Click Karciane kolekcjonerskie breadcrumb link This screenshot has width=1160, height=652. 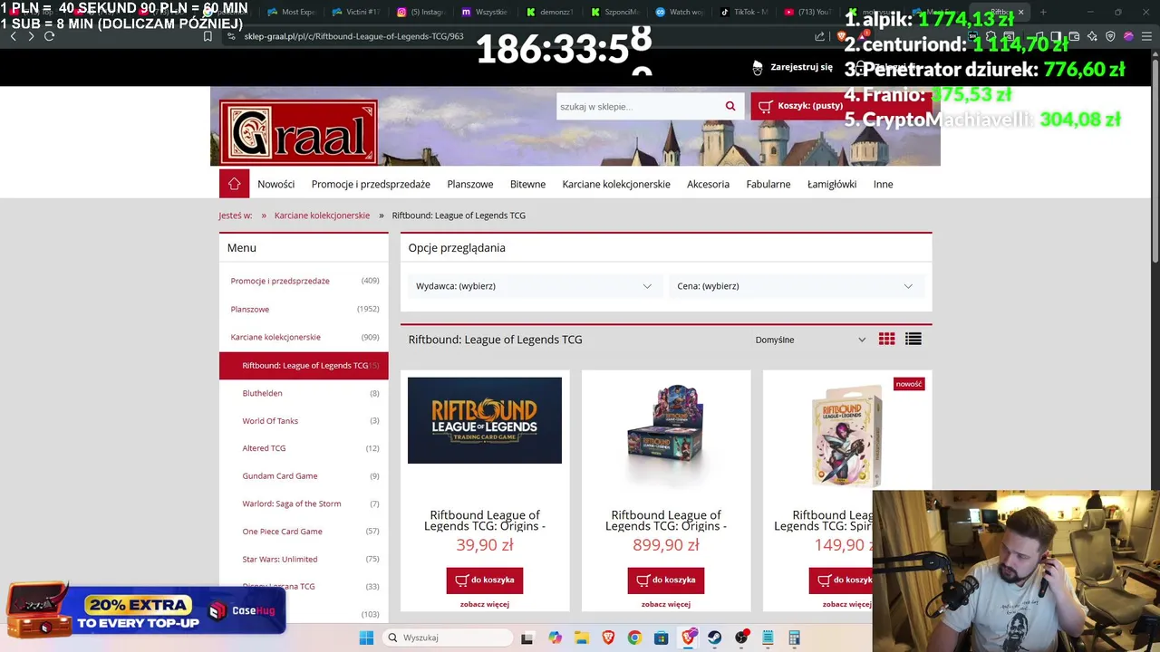[x=322, y=216]
